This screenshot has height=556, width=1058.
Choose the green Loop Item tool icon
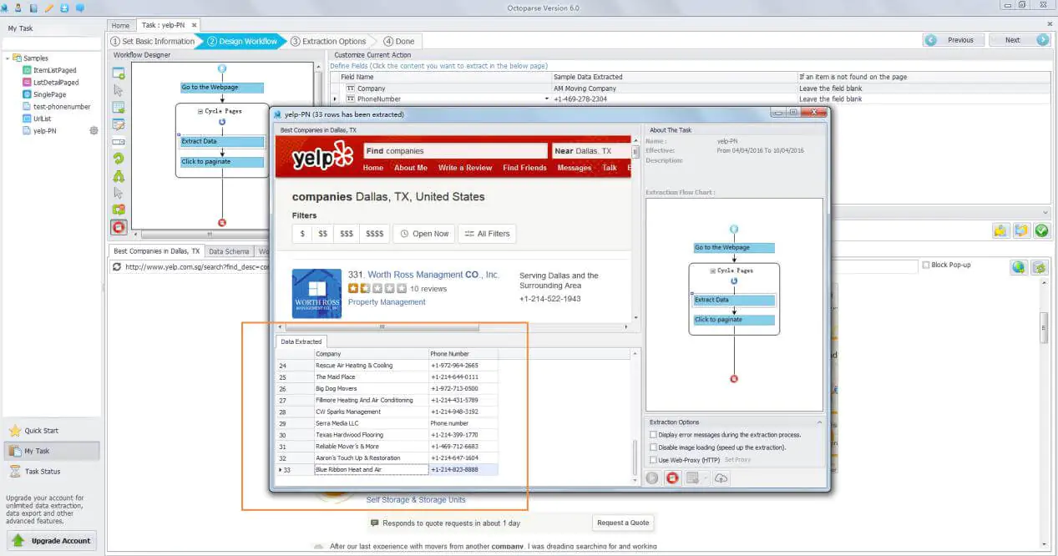pos(119,159)
